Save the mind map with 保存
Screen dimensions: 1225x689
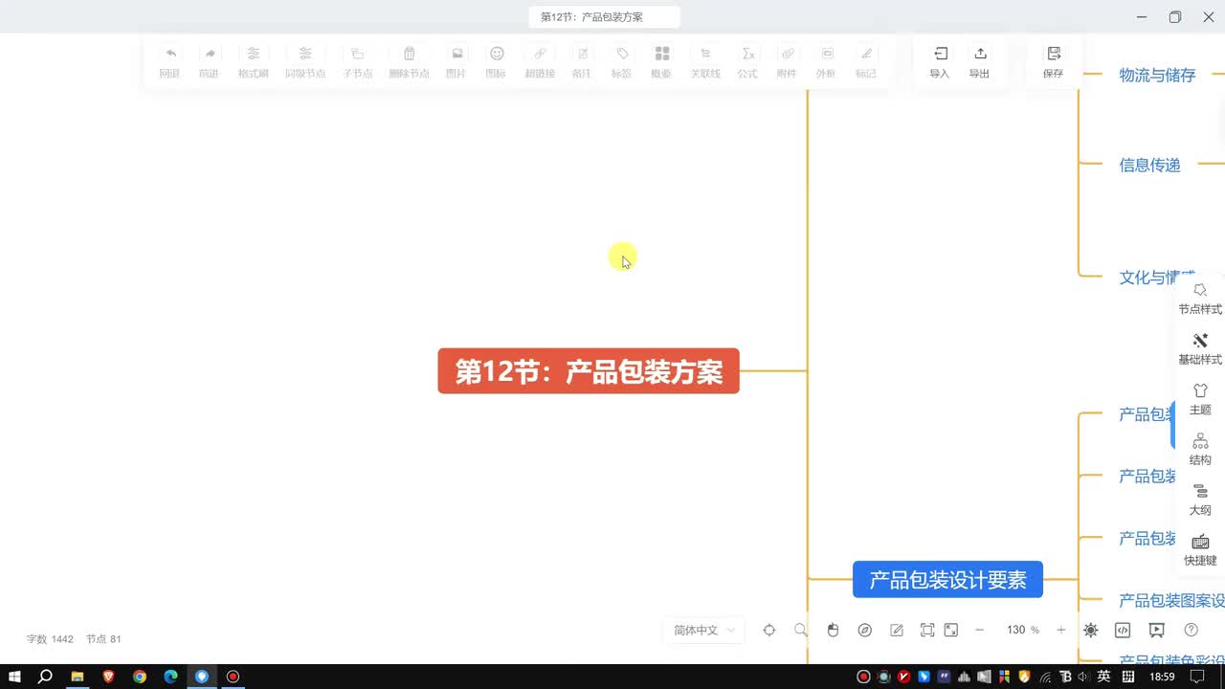[x=1054, y=62]
